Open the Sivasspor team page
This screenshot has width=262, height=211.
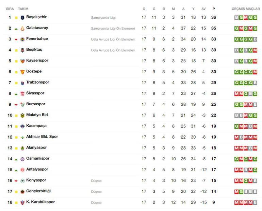point(35,93)
